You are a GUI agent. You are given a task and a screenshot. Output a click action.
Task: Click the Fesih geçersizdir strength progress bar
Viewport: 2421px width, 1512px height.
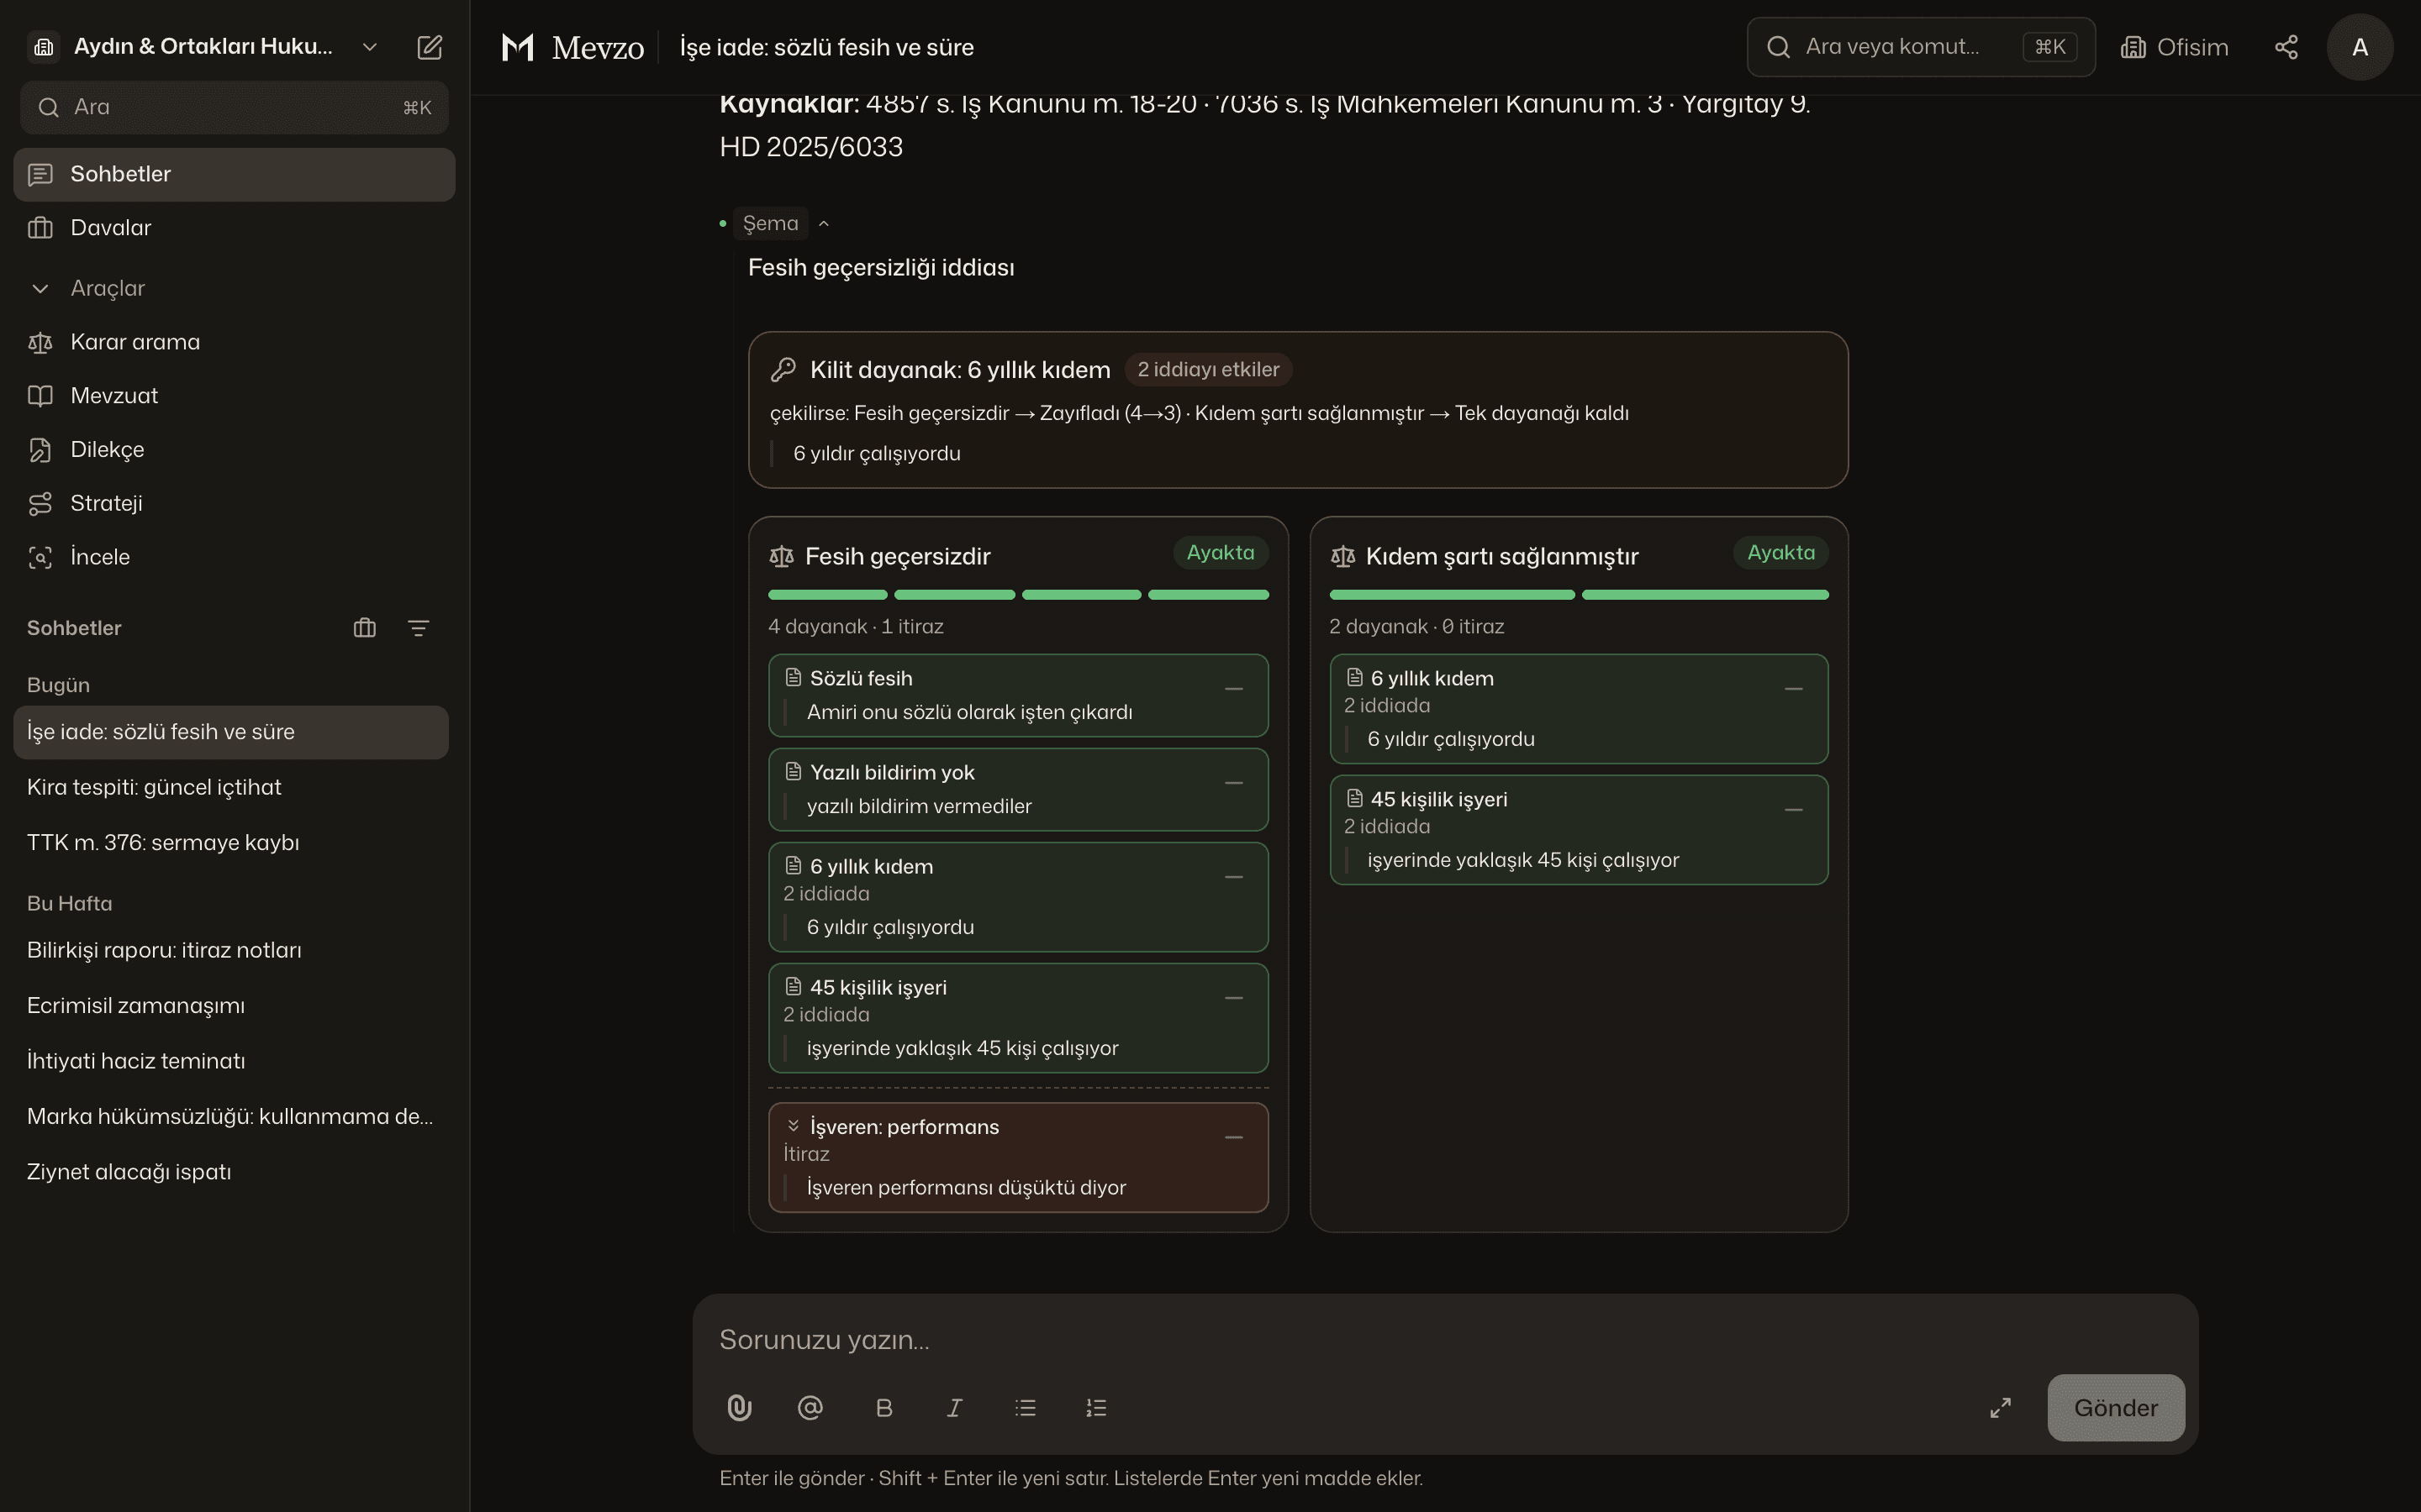[x=1019, y=595]
